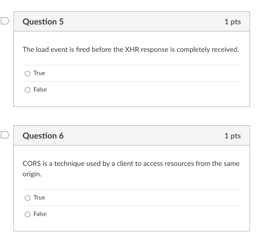The width and height of the screenshot is (260, 242).
Task: Select the False radio button for Question 6
Action: [x=27, y=214]
